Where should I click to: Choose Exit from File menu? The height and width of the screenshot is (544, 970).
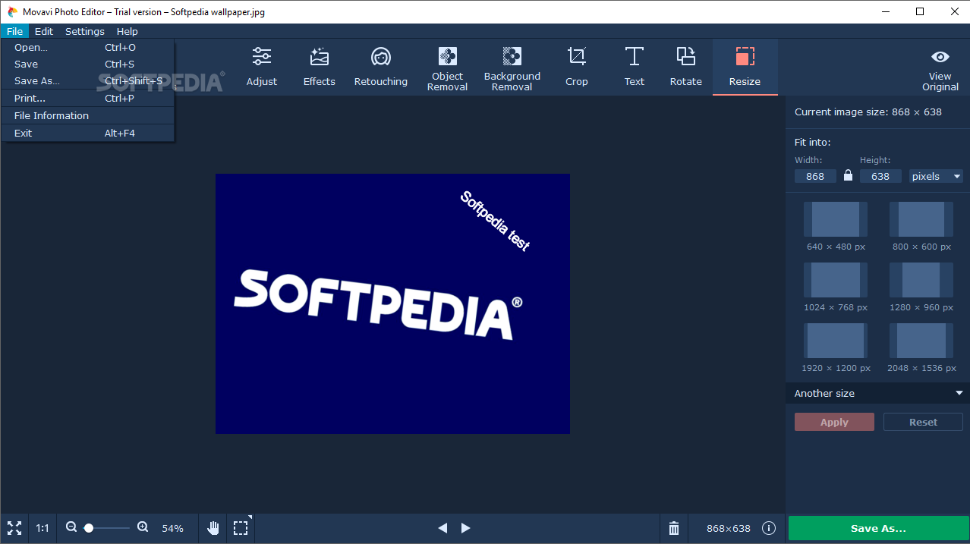[88, 133]
